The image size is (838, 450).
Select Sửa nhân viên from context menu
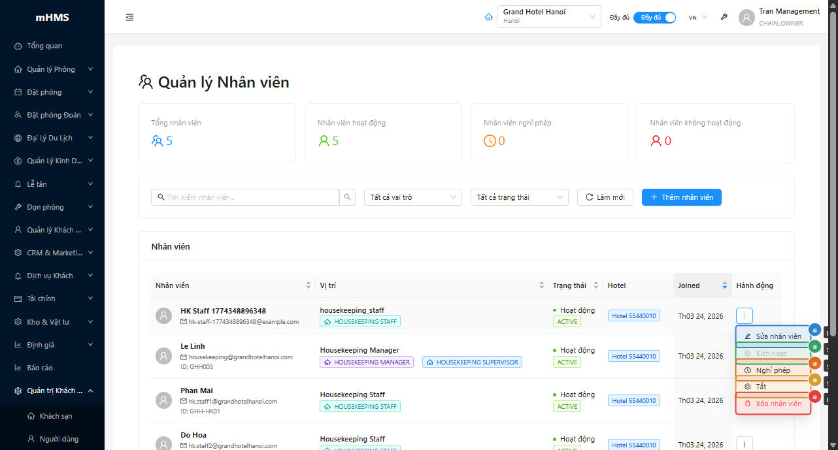pos(773,336)
